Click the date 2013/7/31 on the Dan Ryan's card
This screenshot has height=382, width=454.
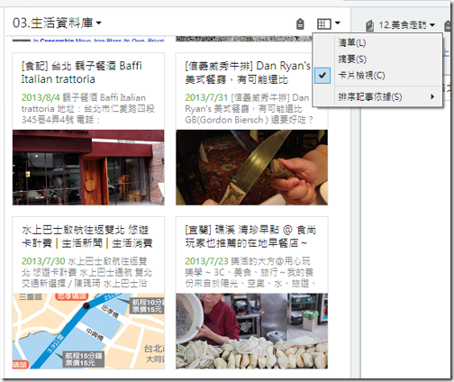pyautogui.click(x=206, y=97)
